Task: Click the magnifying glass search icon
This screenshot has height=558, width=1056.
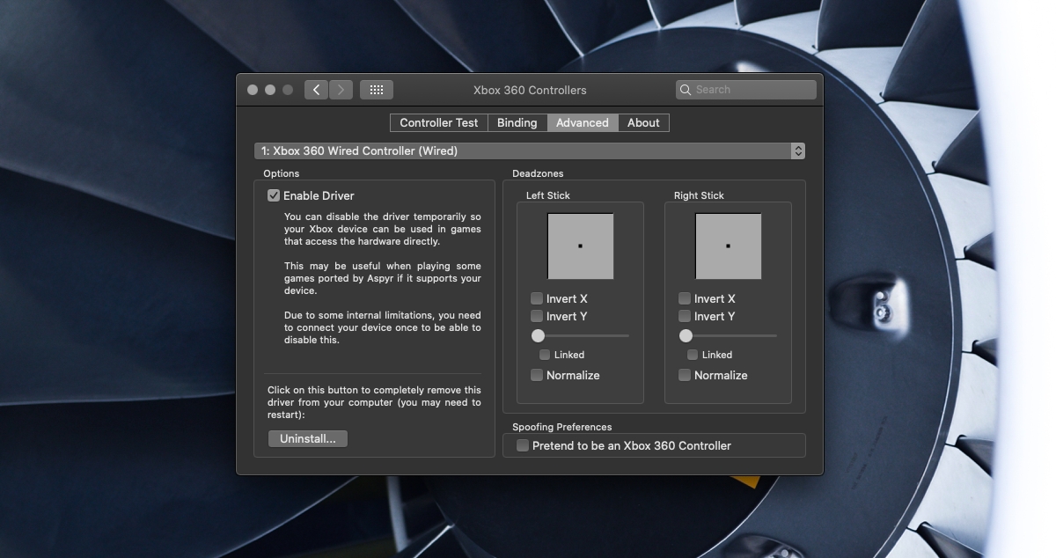Action: pyautogui.click(x=686, y=90)
